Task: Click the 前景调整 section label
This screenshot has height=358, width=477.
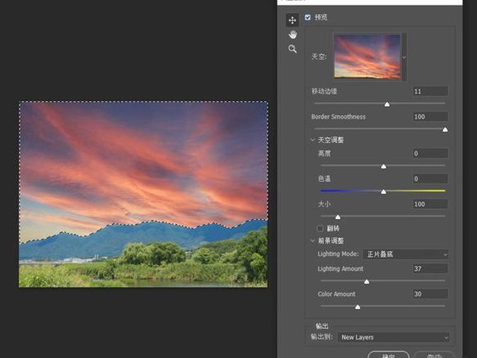Action: click(x=331, y=241)
